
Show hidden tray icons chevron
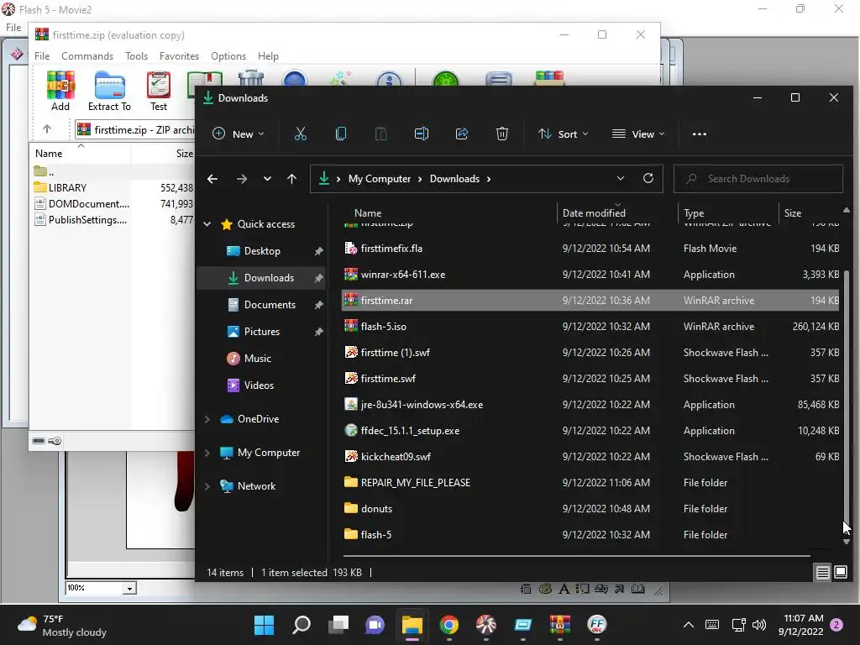coord(689,625)
